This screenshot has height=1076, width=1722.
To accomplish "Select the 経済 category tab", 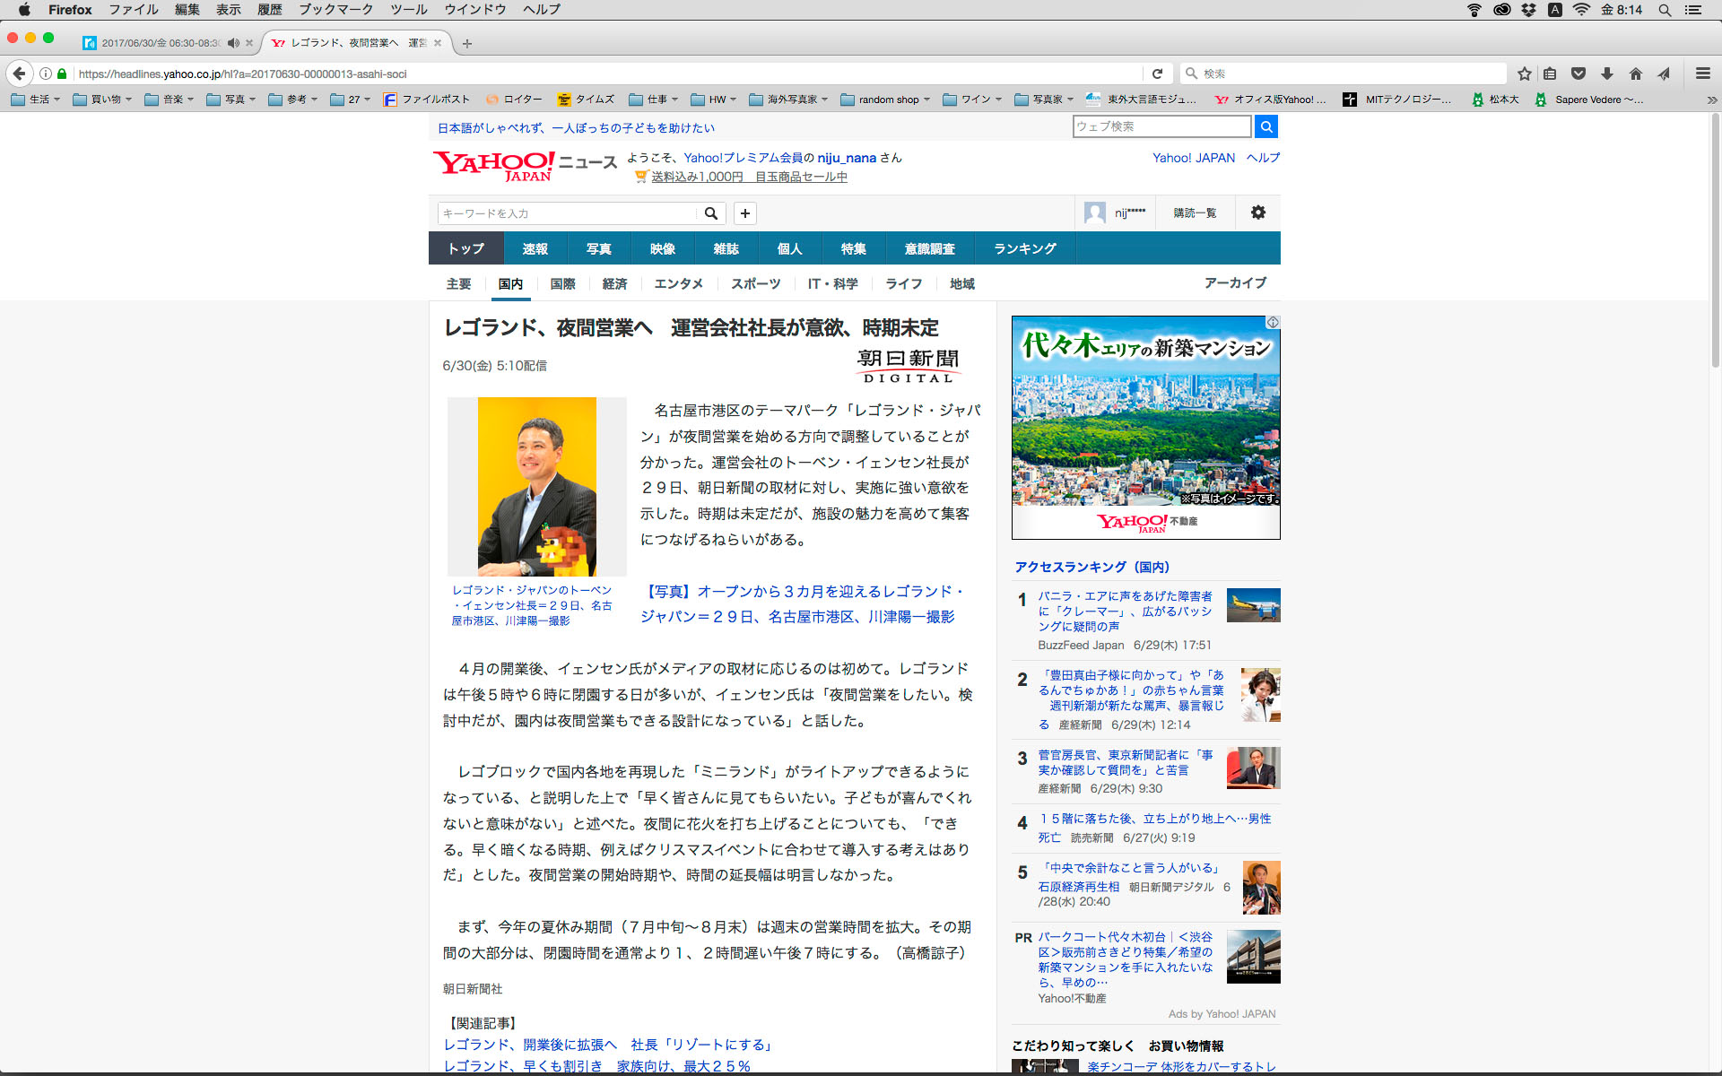I will click(x=614, y=284).
